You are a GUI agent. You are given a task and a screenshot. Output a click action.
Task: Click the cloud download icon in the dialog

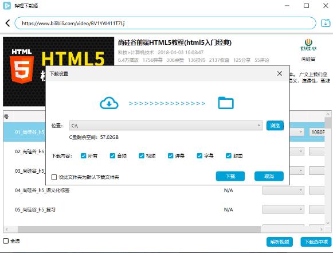pos(109,103)
